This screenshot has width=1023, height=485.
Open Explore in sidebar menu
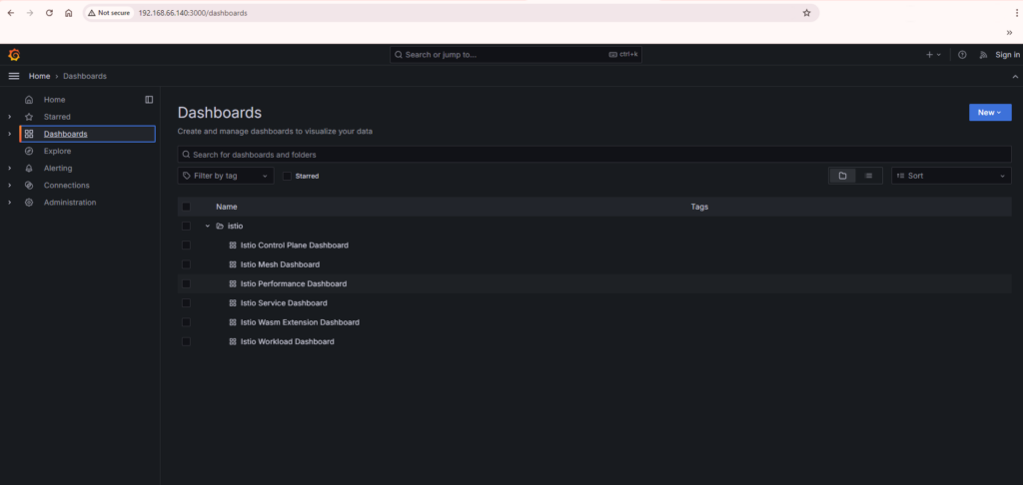[x=57, y=152]
